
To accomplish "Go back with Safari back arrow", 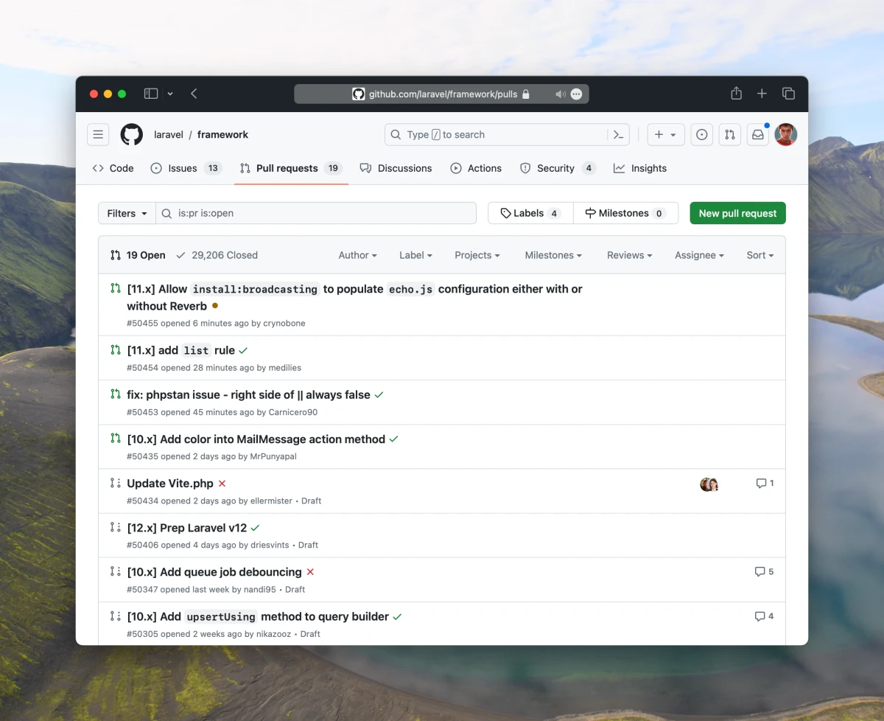I will coord(194,94).
